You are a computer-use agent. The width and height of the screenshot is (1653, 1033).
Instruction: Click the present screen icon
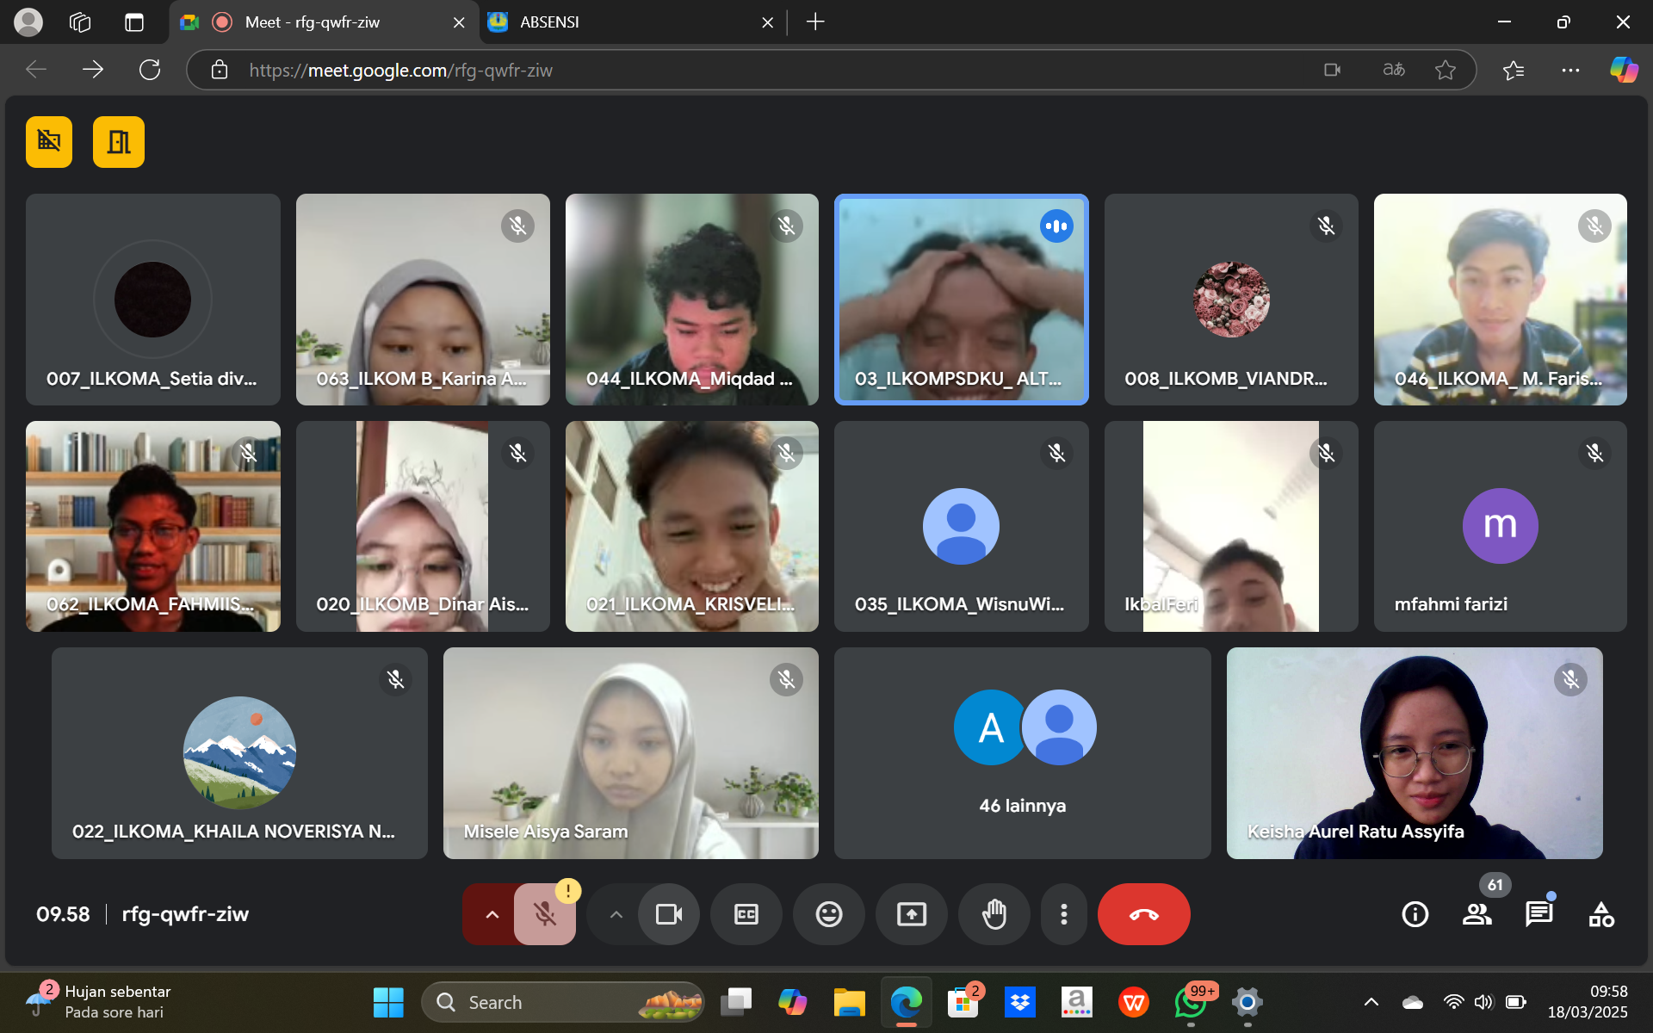911,914
